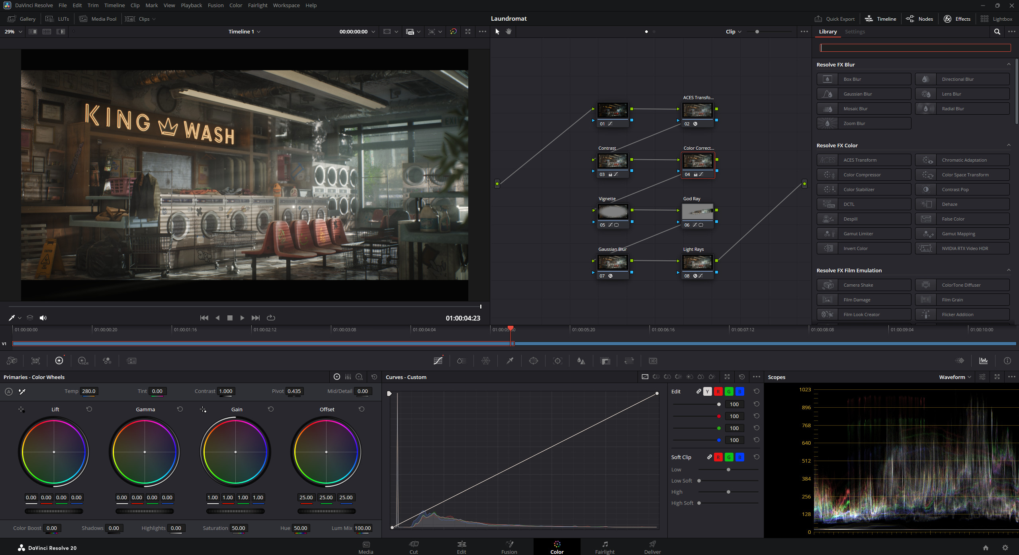Toggle the Nodes panel
This screenshot has height=555, width=1019.
point(919,19)
